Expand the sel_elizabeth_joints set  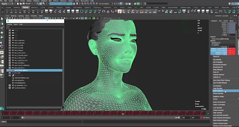[10, 85]
